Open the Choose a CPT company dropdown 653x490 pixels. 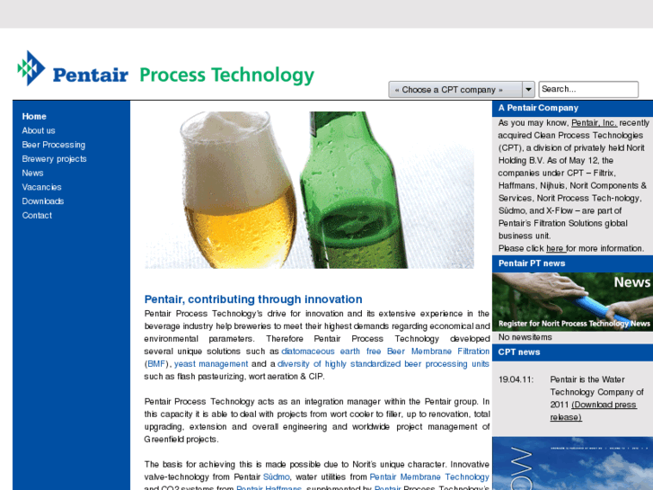pos(462,90)
